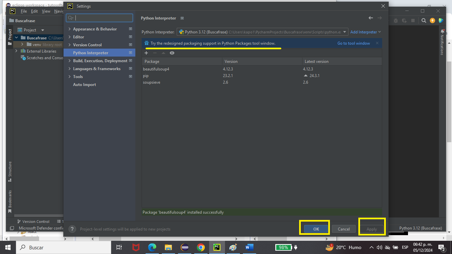The width and height of the screenshot is (452, 254).
Task: Click Python 3.12 (Buscafrase) in status bar
Action: (421, 228)
